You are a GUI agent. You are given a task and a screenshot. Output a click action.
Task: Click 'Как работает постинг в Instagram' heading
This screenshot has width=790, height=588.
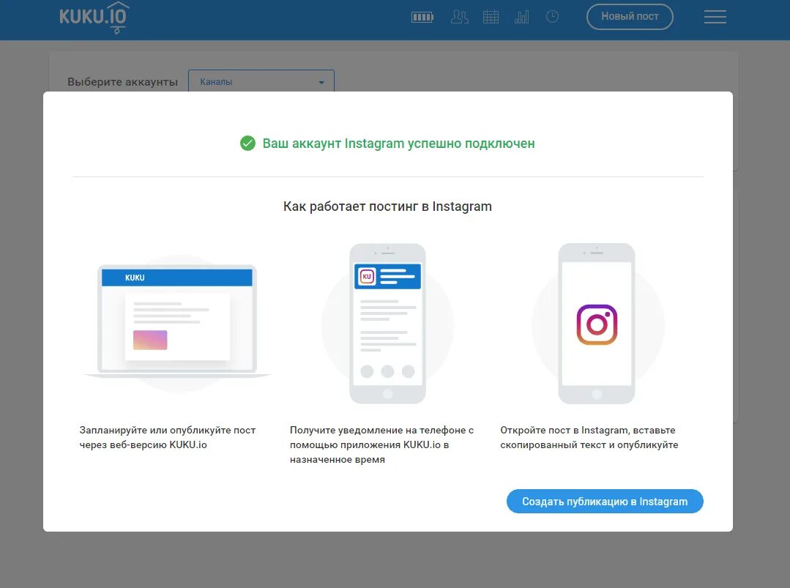click(387, 206)
